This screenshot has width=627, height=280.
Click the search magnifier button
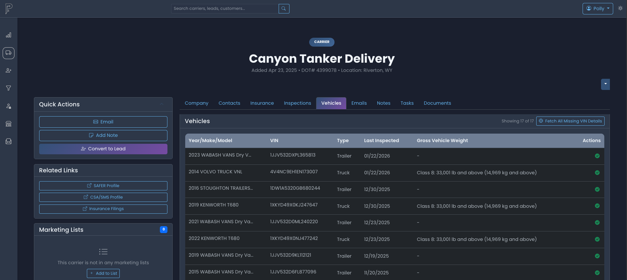pos(284,9)
